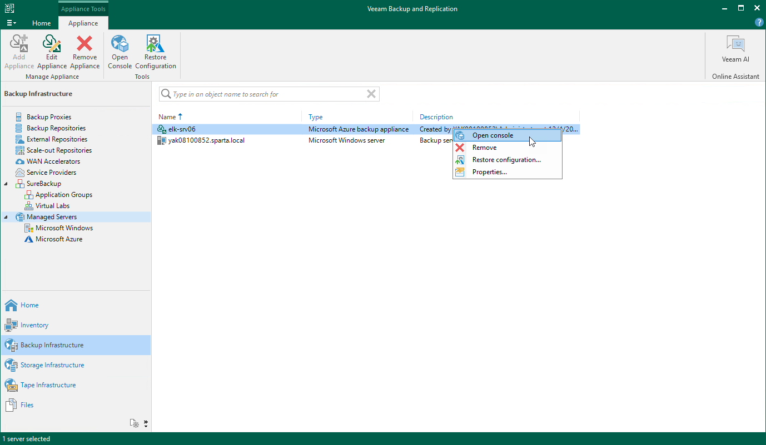Open the main hamburger menu
The image size is (766, 445).
pos(11,23)
